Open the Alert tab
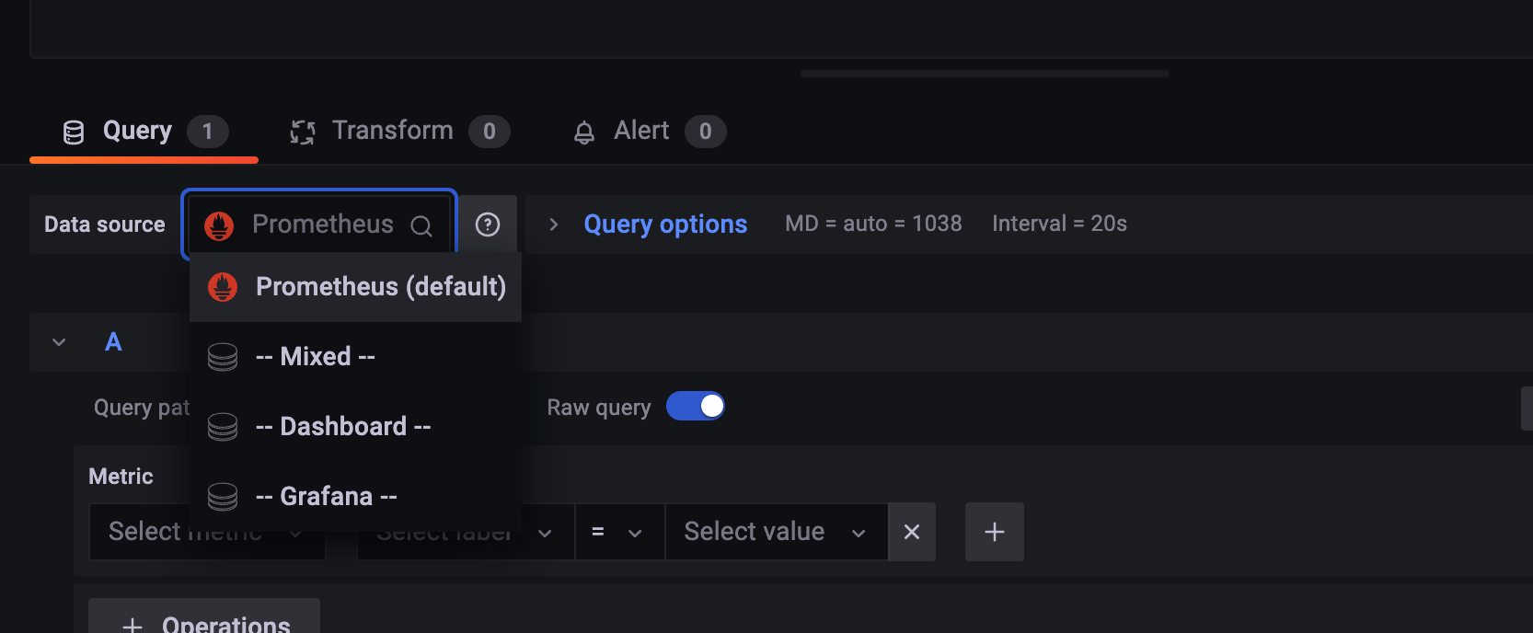This screenshot has height=633, width=1533. tap(649, 132)
